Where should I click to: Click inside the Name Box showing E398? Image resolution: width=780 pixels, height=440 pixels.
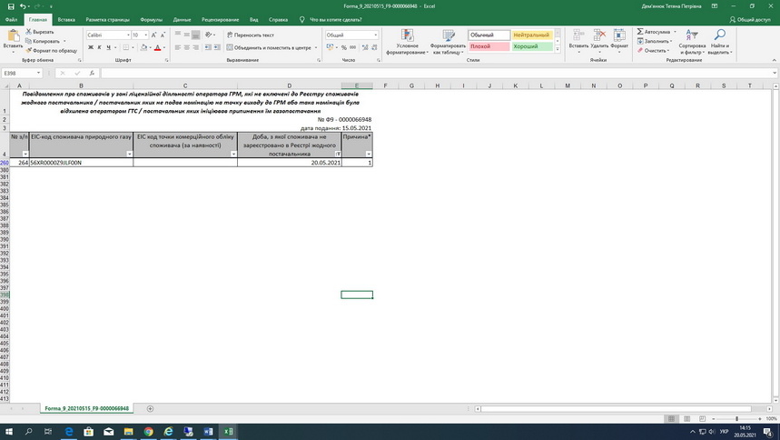[17, 73]
